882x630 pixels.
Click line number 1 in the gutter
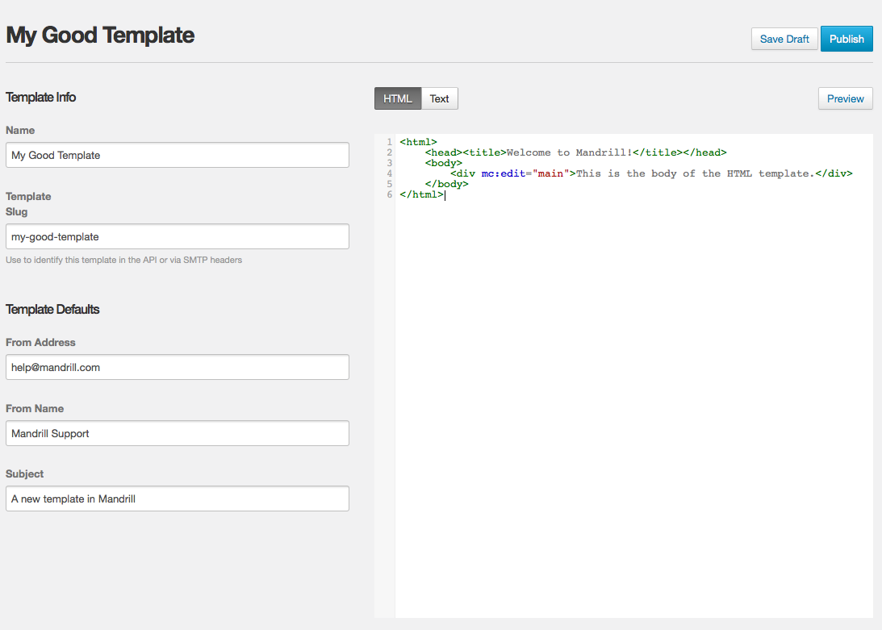(x=389, y=142)
